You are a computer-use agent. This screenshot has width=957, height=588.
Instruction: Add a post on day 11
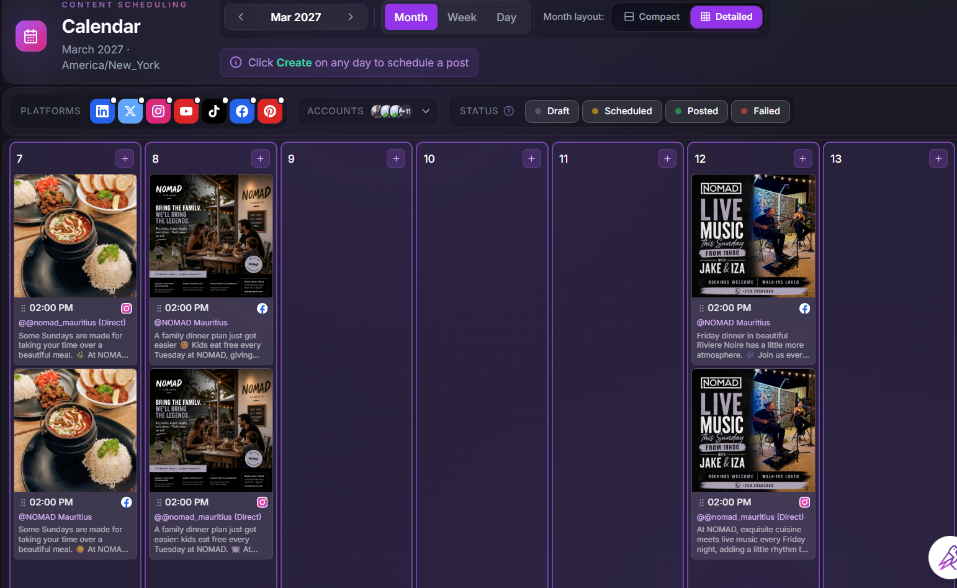pyautogui.click(x=667, y=158)
